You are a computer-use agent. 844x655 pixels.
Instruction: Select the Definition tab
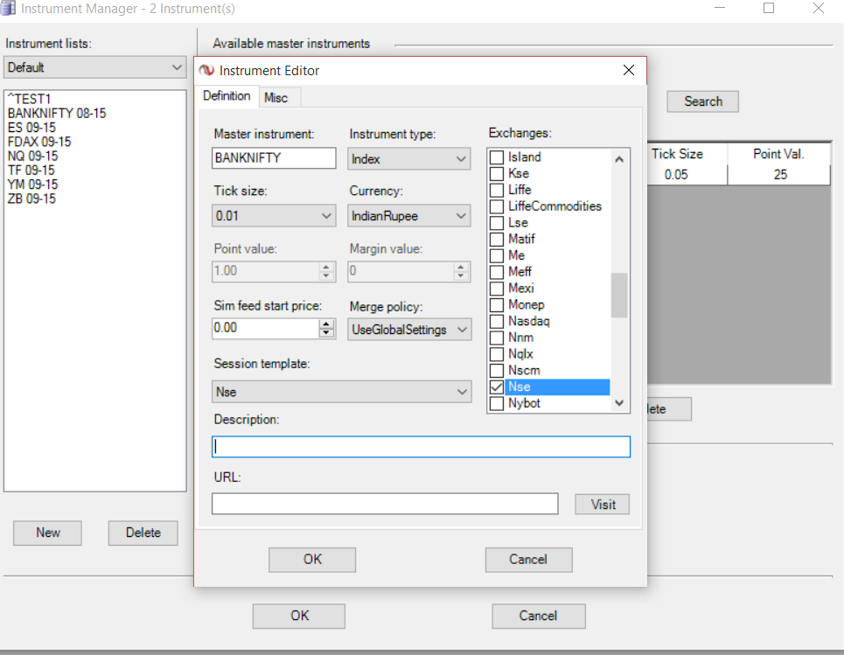click(x=227, y=96)
